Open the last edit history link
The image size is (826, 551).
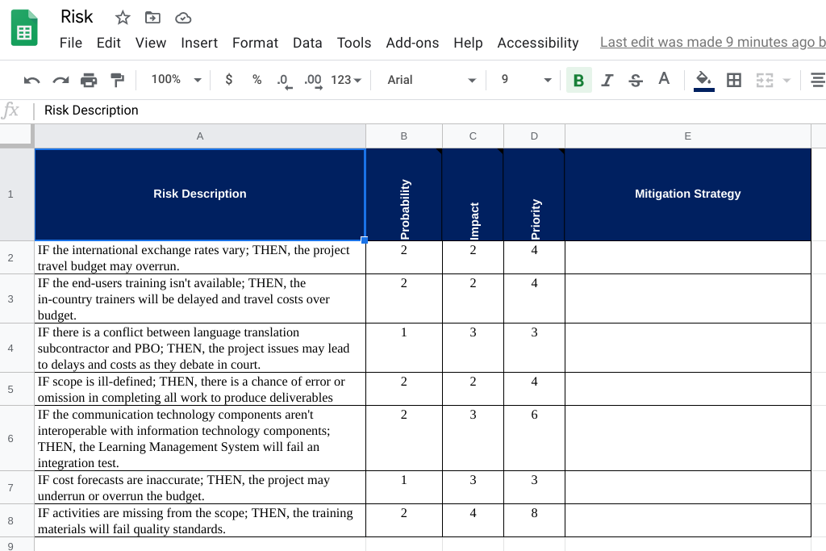711,43
